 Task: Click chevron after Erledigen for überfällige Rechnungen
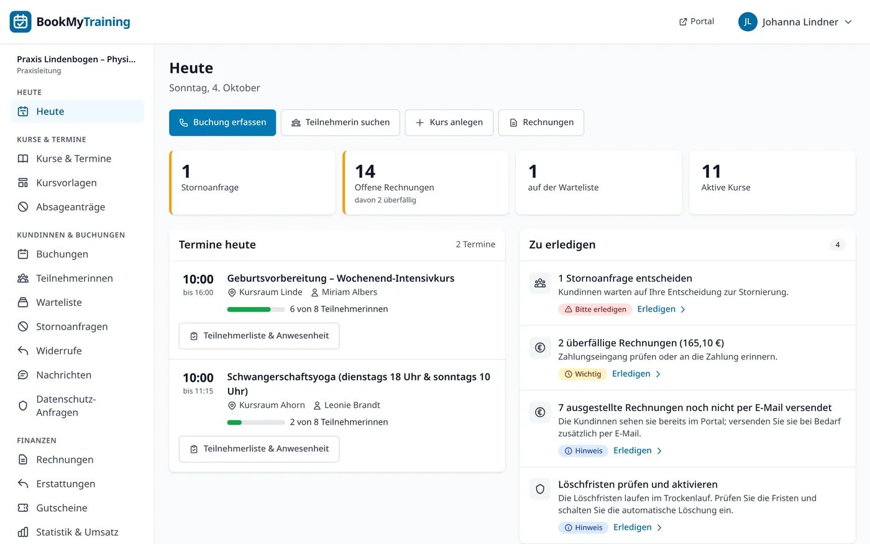tap(658, 374)
